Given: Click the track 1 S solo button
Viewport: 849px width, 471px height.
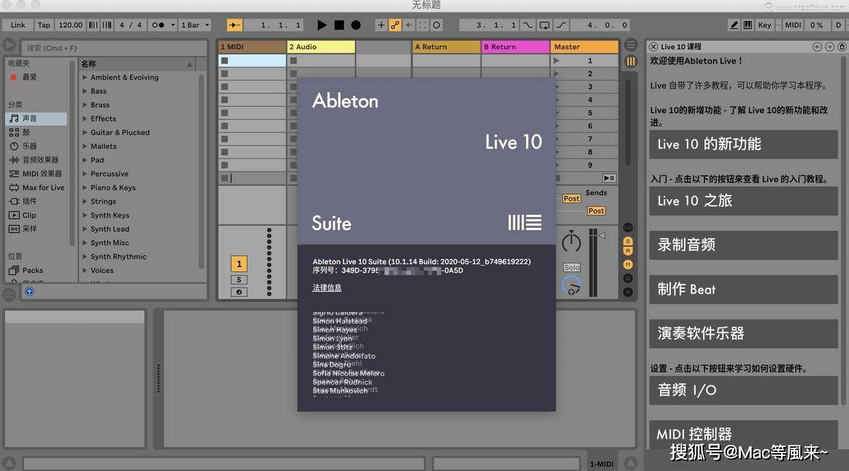Looking at the screenshot, I should point(239,279).
